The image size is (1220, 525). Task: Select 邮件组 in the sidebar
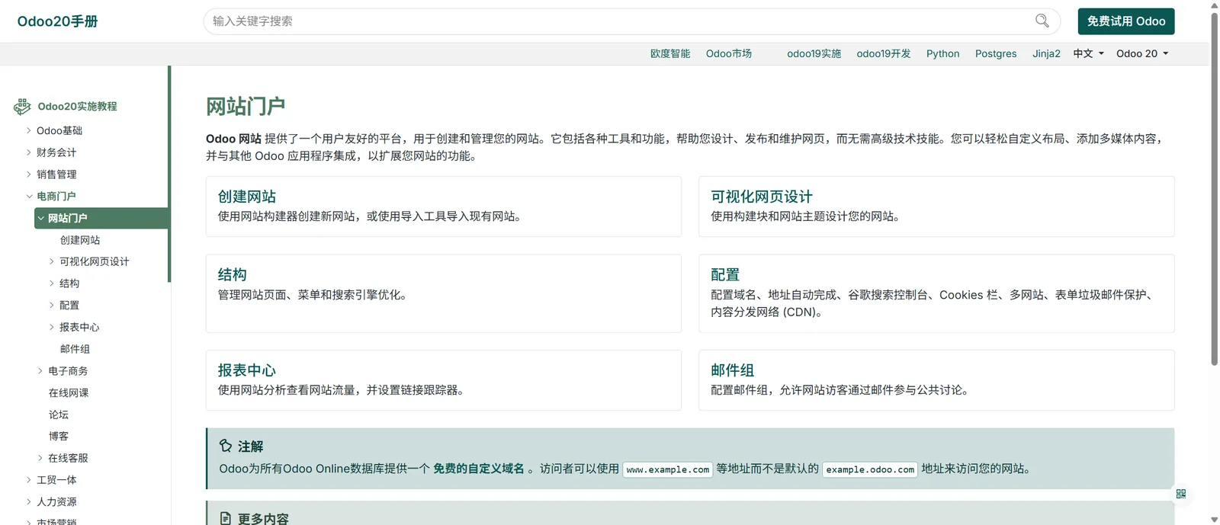pyautogui.click(x=75, y=349)
